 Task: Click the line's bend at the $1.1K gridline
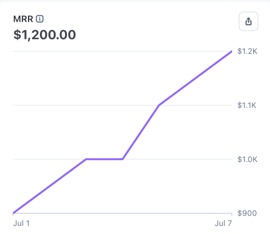pyautogui.click(x=159, y=105)
